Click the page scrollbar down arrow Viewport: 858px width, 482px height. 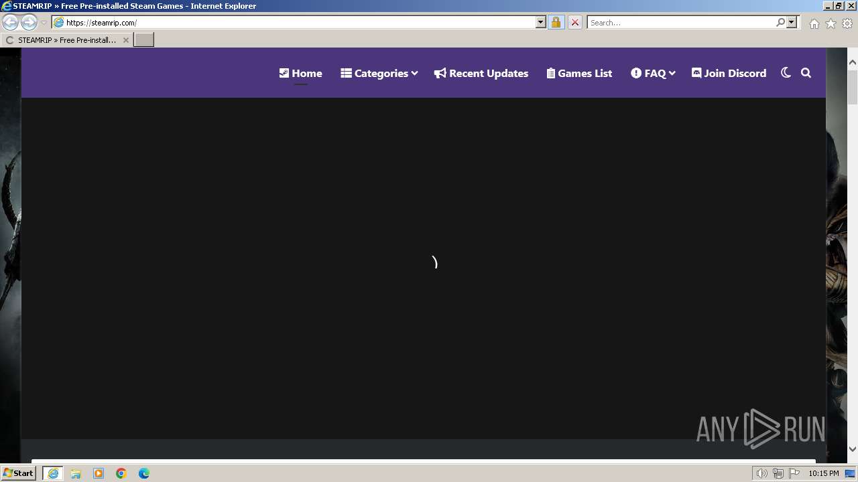click(853, 449)
